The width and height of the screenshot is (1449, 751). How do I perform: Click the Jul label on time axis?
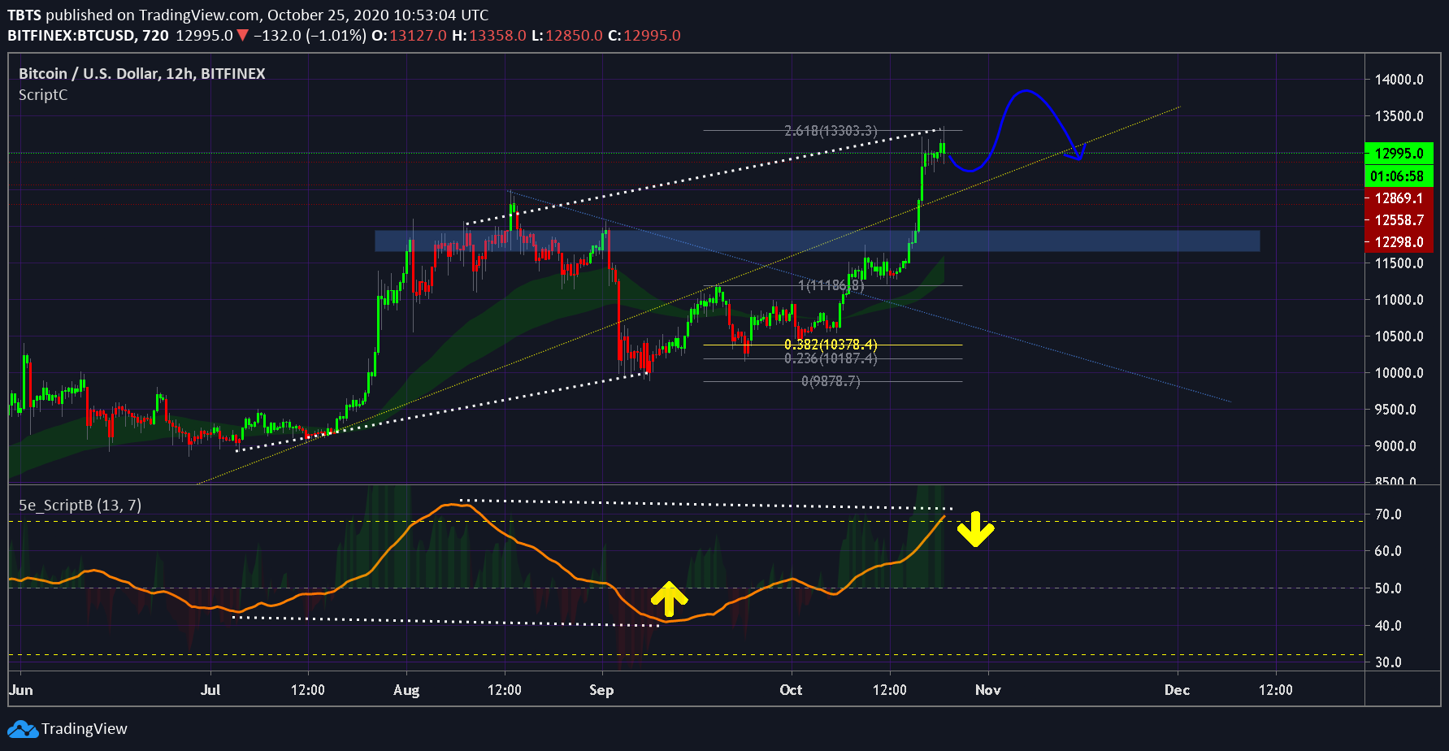[210, 690]
